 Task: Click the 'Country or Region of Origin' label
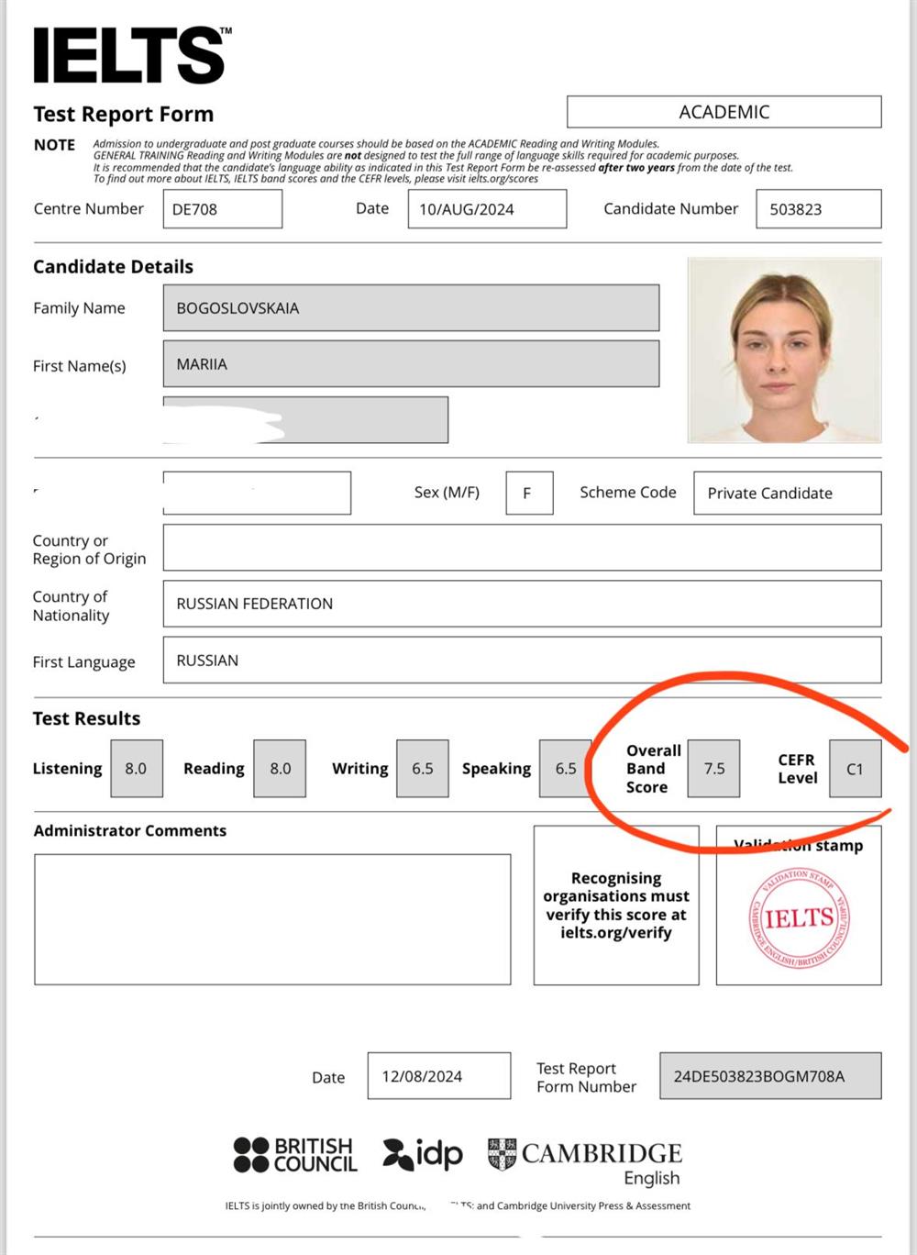(x=90, y=550)
